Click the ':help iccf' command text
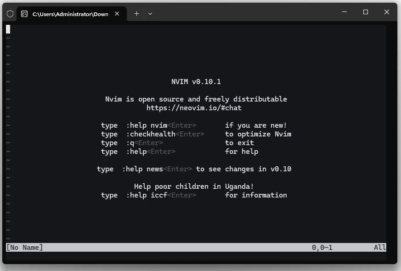The image size is (401, 271). (147, 195)
